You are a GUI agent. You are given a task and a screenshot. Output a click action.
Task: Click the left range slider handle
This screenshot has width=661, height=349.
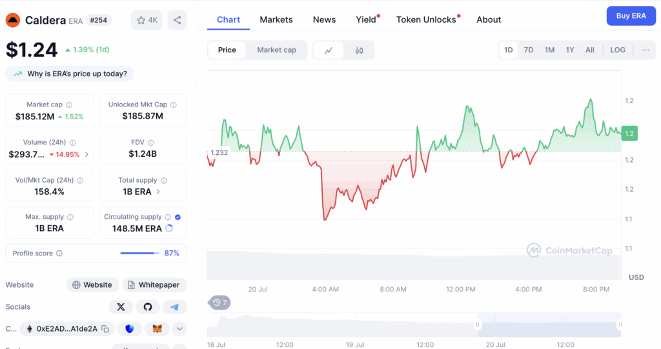478,324
